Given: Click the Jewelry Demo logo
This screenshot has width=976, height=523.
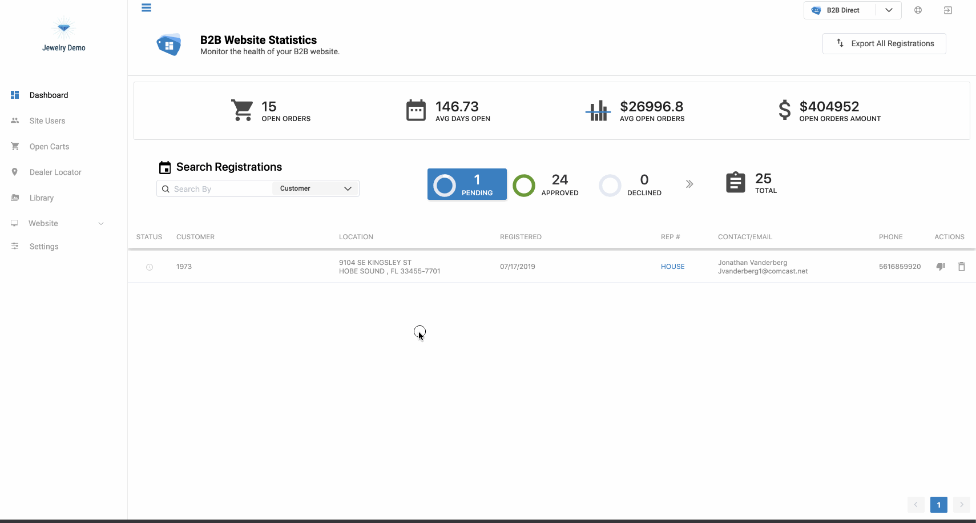Looking at the screenshot, I should pos(64,34).
